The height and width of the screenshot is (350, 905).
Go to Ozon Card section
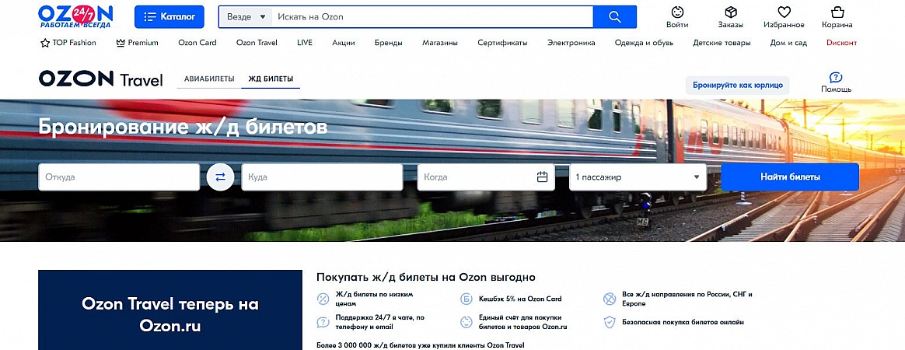[x=197, y=43]
